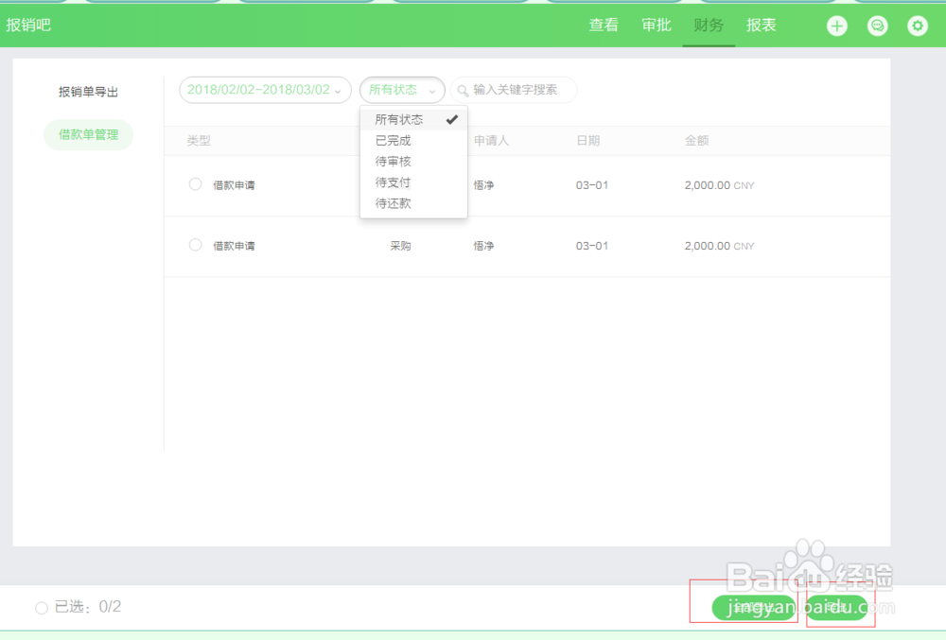The image size is (946, 640).
Task: Click the plus icon to create new
Action: pos(837,26)
